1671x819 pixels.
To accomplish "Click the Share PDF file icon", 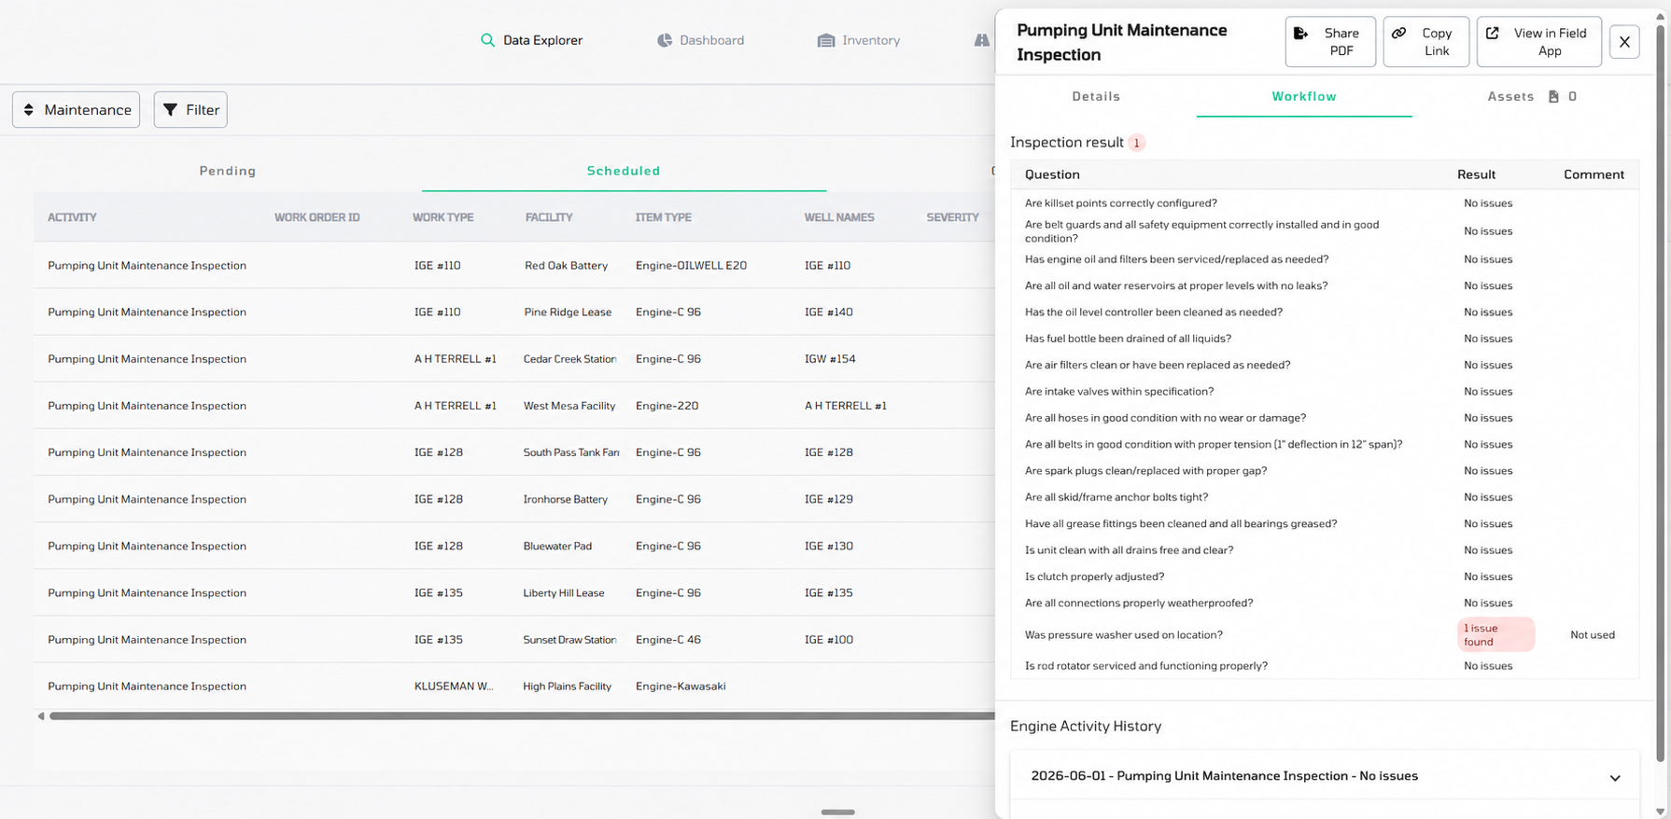I will (1300, 33).
